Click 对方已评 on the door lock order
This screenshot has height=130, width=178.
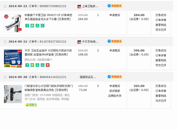(x=160, y=101)
